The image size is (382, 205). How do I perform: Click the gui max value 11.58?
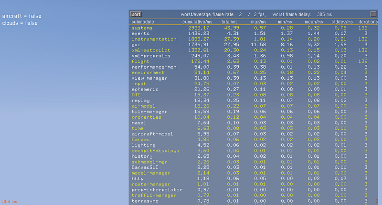[x=258, y=45]
